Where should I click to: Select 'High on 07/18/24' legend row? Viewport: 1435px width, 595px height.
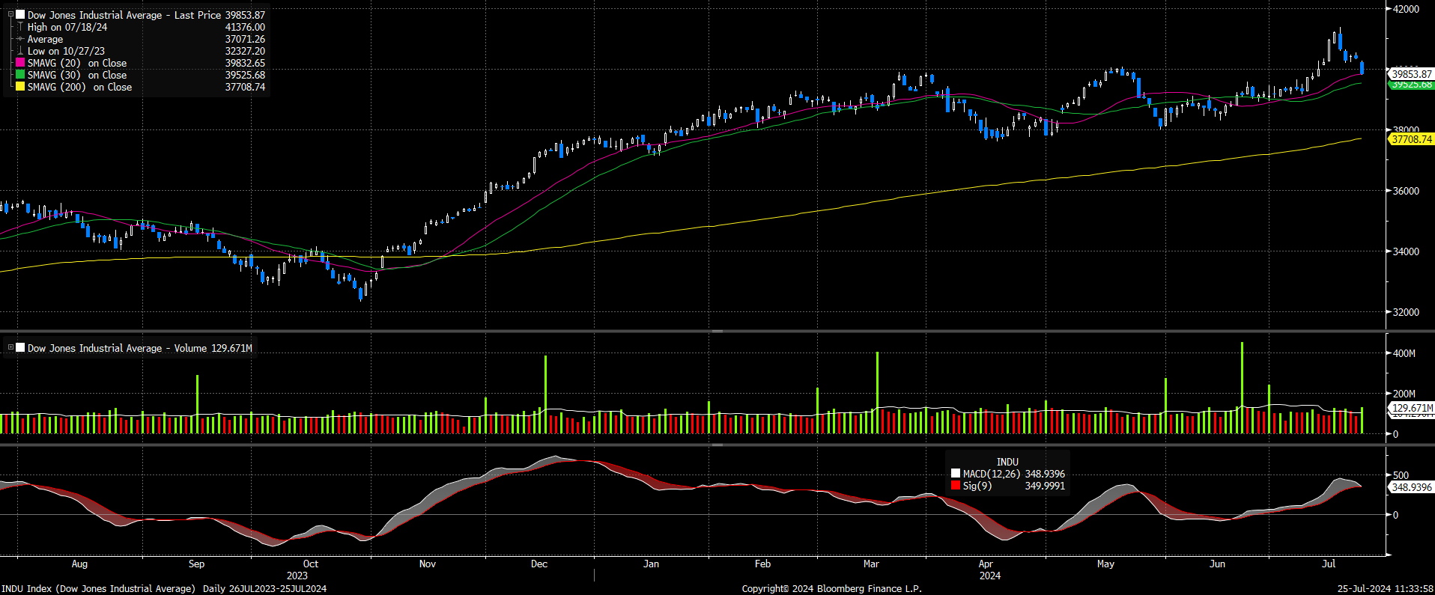67,27
